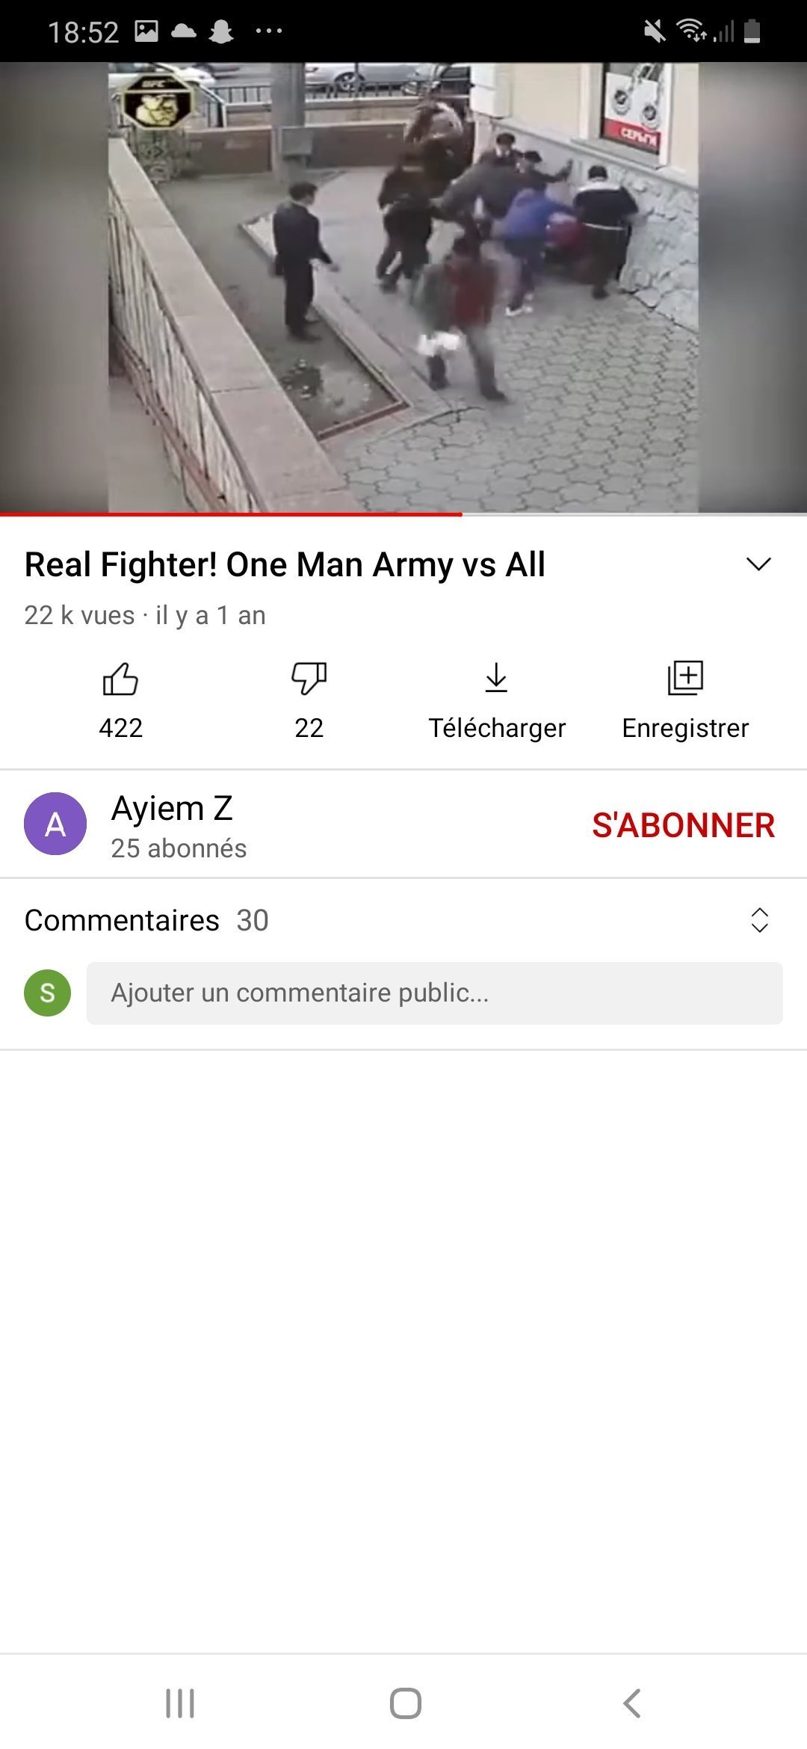Open Ayiem Z channel avatar
Image resolution: width=807 pixels, height=1749 pixels.
pos(55,824)
